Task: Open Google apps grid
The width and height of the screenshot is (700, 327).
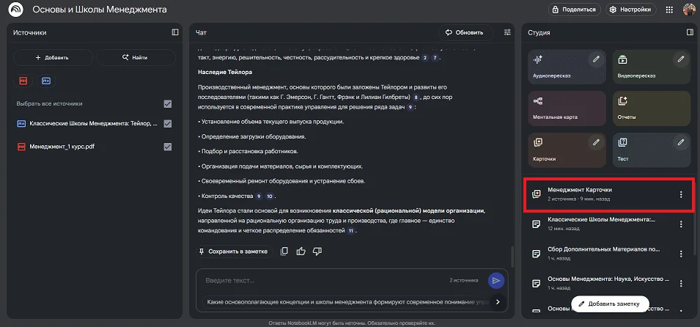Action: click(668, 10)
